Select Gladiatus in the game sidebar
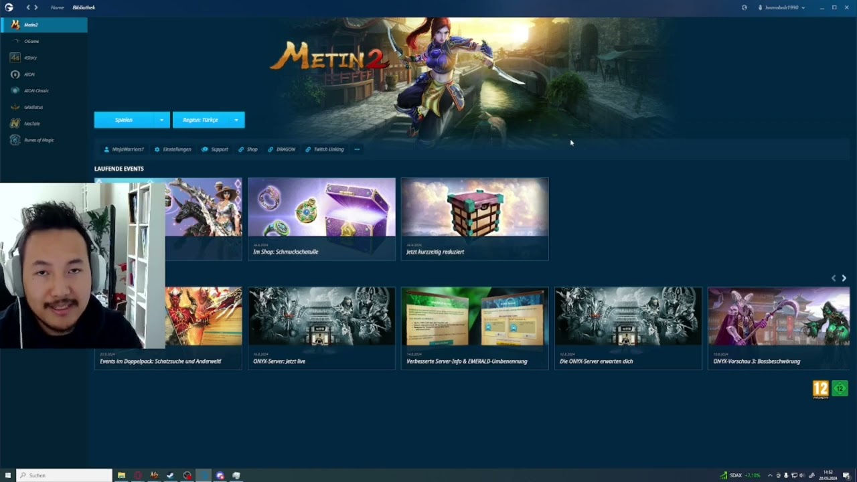The image size is (857, 482). [44, 107]
